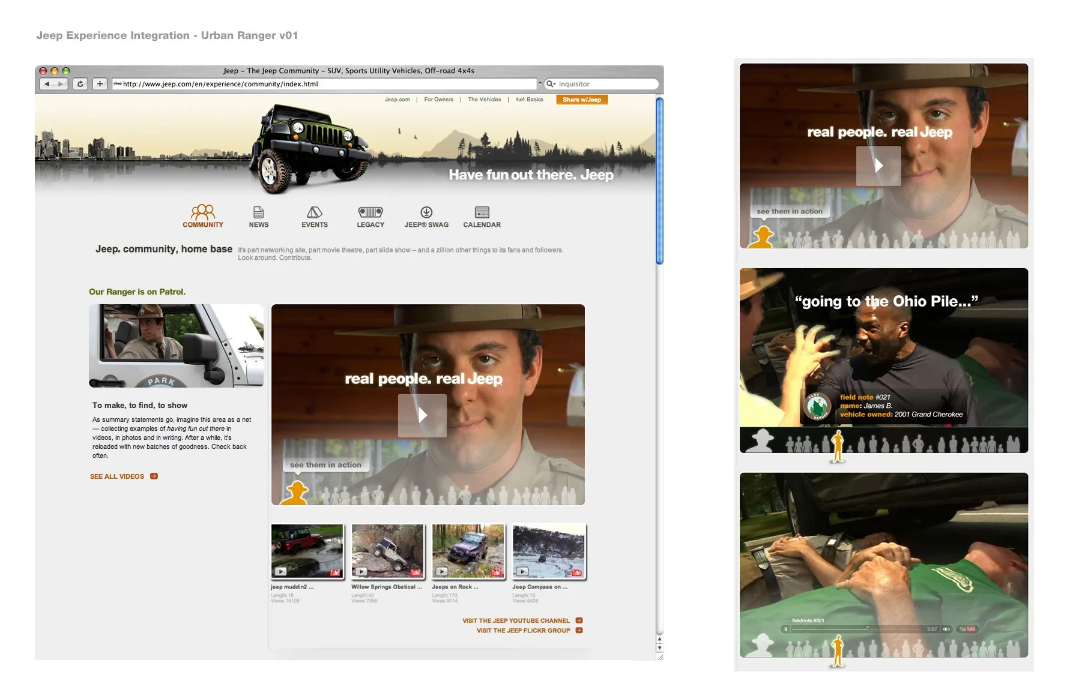
Task: Select the Legacy grille icon tab
Action: [370, 217]
